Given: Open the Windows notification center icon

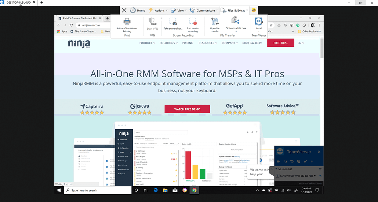Looking at the screenshot, I should [317, 190].
